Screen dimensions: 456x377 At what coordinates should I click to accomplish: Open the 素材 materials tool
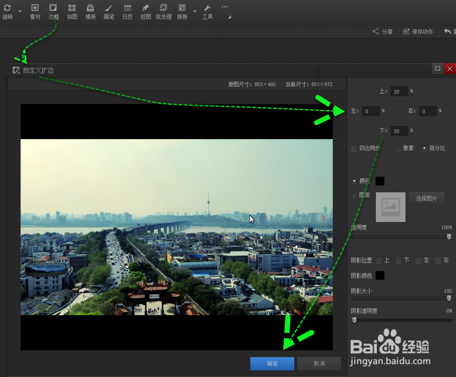[35, 12]
